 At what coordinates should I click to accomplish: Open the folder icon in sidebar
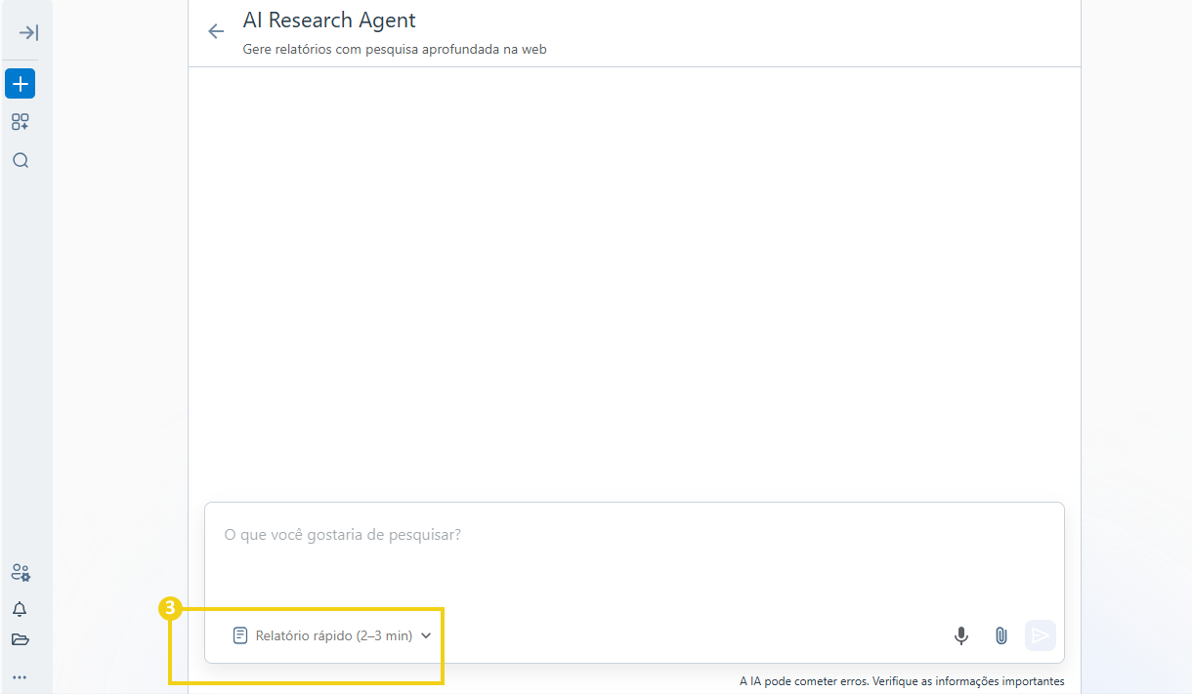(x=20, y=640)
